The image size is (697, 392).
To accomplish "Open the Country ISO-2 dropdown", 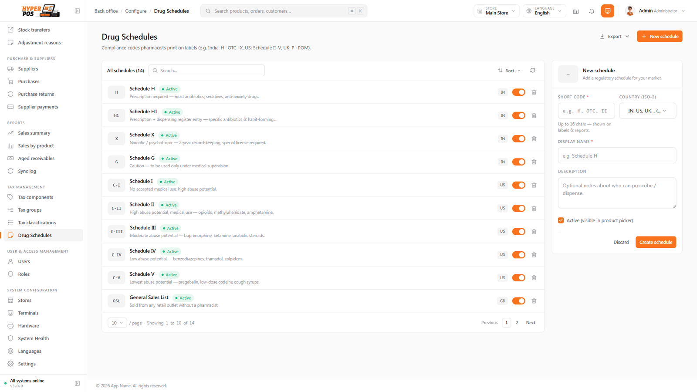I will 647,111.
